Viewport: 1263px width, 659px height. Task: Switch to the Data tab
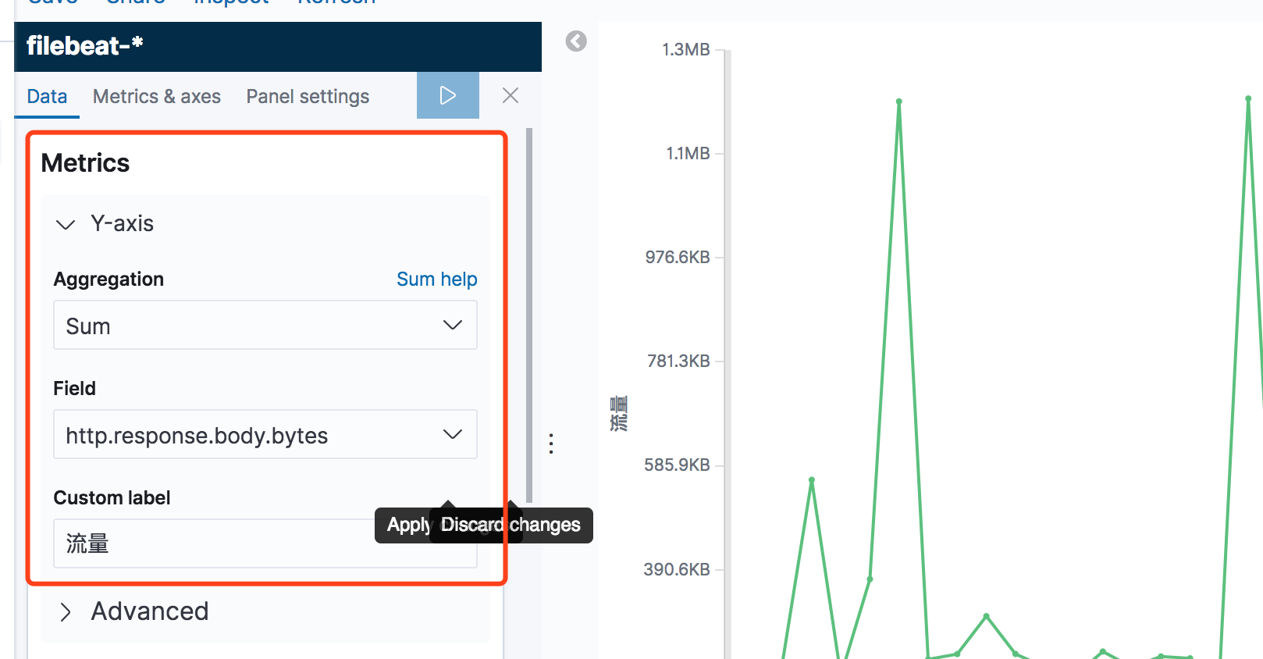(47, 97)
